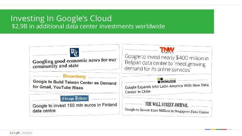
Task: Click the TNW logo
Action: coord(167,50)
